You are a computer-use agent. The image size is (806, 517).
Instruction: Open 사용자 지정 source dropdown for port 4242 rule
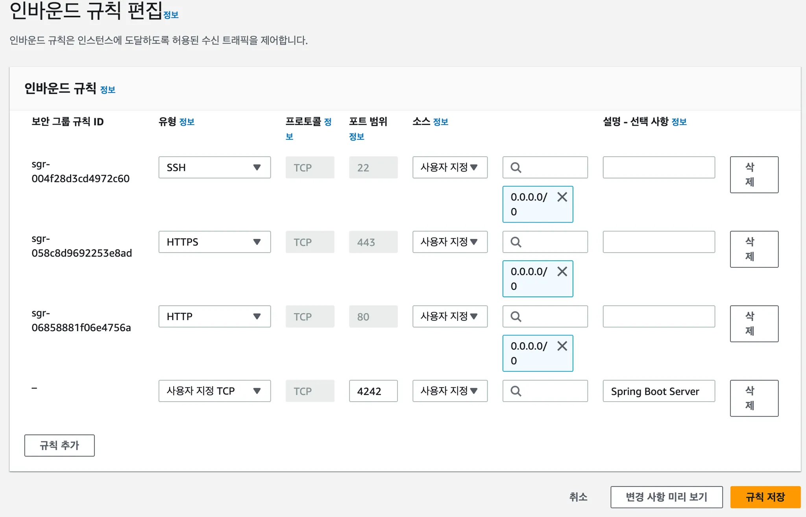(x=450, y=391)
